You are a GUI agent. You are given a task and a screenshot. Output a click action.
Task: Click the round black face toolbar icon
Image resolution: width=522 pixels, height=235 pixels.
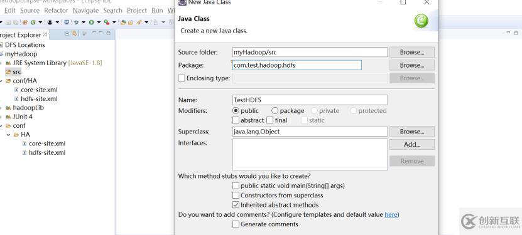click(50, 22)
